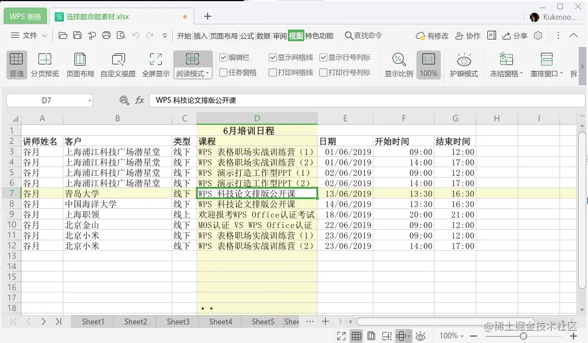Image resolution: width=588 pixels, height=343 pixels.
Task: Collapse the ribbon chevron
Action: (573, 35)
